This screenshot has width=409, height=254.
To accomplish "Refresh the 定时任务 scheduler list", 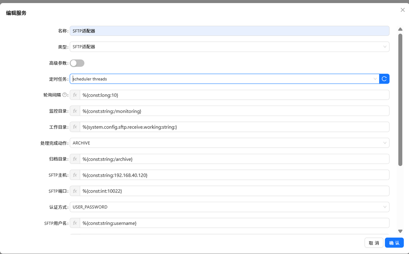I will tap(384, 79).
